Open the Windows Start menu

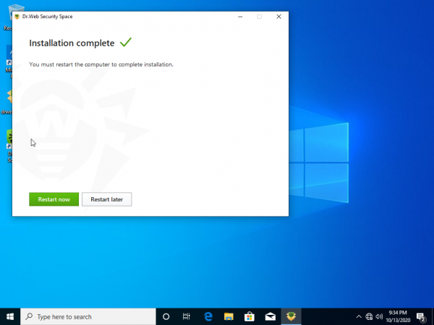(x=10, y=316)
